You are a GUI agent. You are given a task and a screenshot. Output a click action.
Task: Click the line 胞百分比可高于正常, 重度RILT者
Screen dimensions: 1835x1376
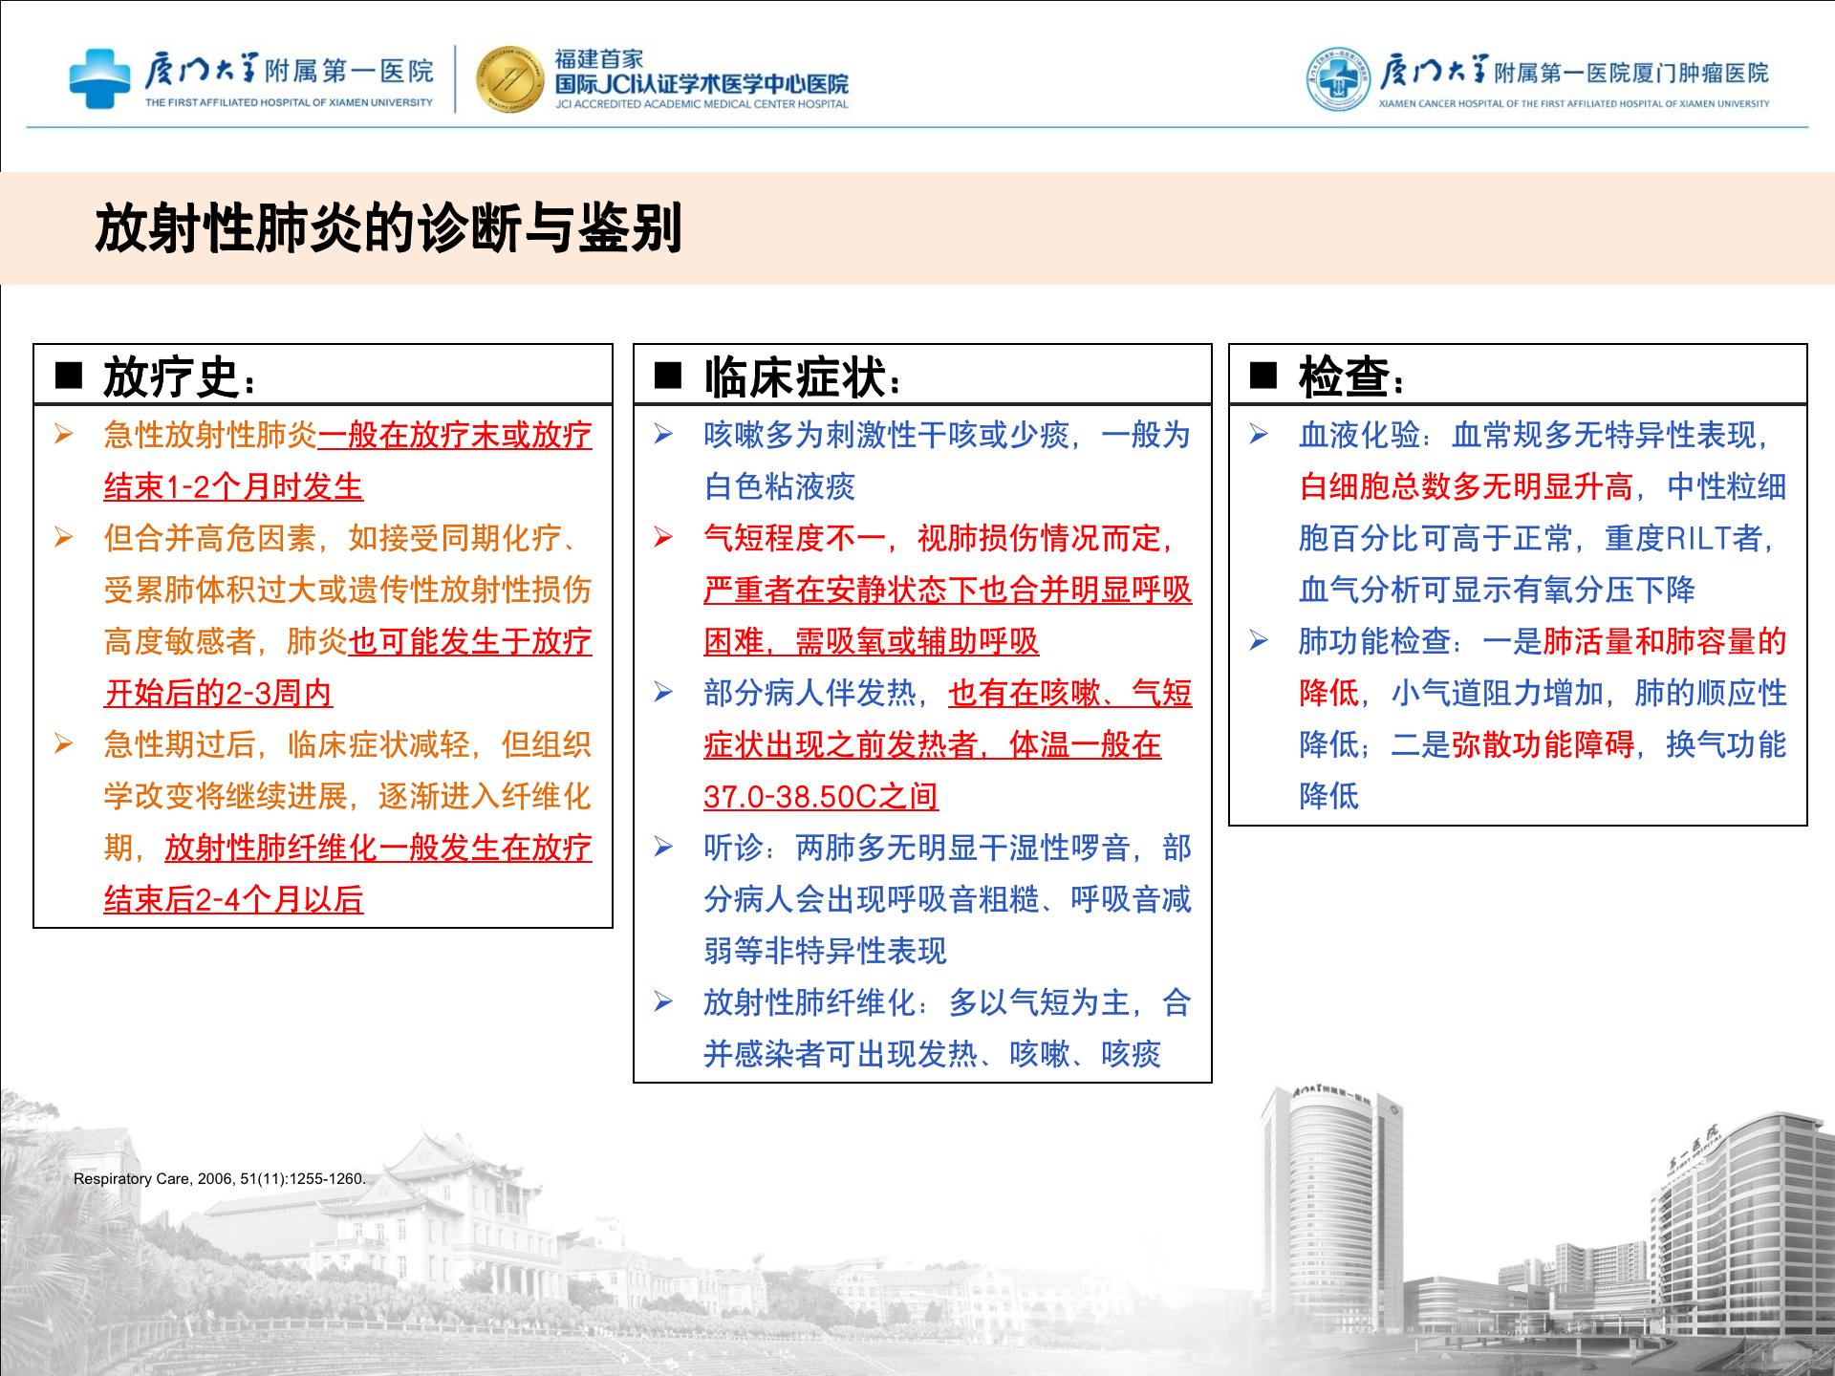click(1536, 539)
